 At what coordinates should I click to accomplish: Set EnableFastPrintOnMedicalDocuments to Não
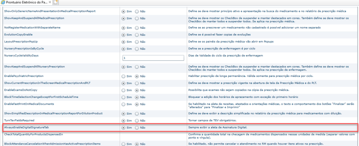pos(137,105)
